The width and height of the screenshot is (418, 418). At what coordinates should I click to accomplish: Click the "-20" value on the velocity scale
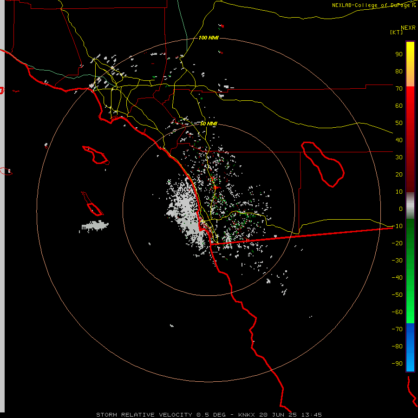(397, 243)
